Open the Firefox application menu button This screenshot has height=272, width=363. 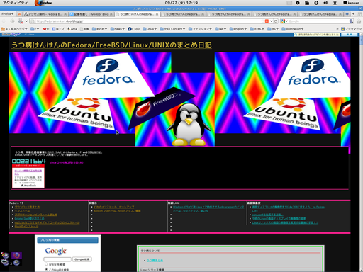coord(8,14)
